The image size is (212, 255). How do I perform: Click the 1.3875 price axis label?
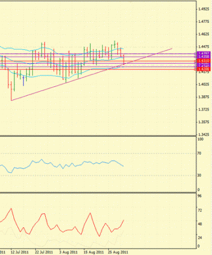tap(204, 97)
